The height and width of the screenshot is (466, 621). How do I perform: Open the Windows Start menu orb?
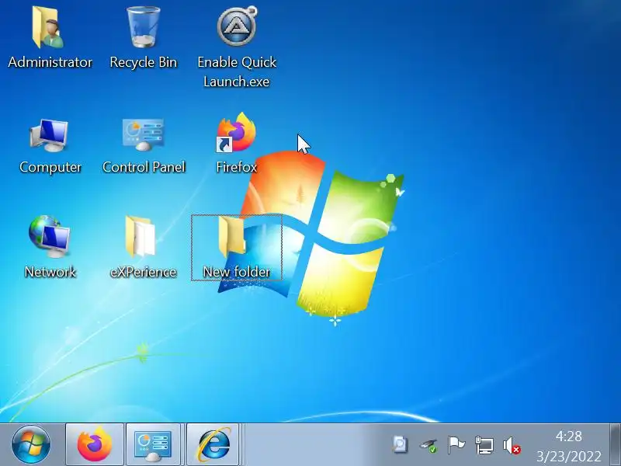click(x=31, y=444)
